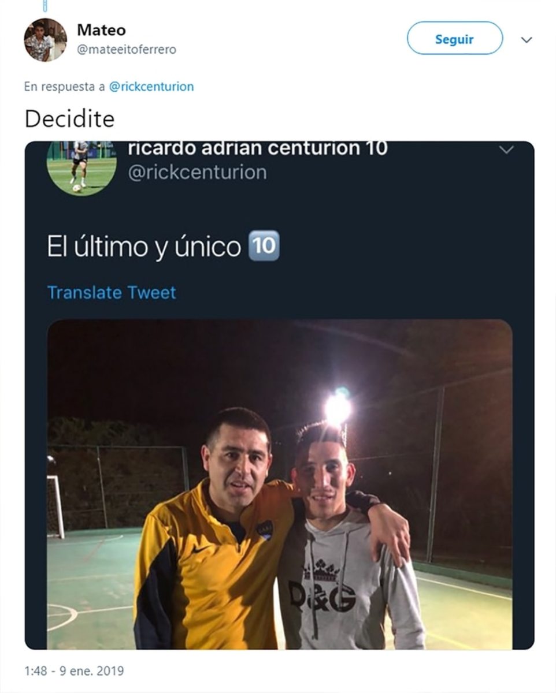Click the @mateeitoferrero handle
Viewport: 556px width, 693px height.
[x=126, y=50]
